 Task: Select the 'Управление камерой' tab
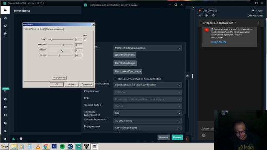pyautogui.click(x=35, y=29)
